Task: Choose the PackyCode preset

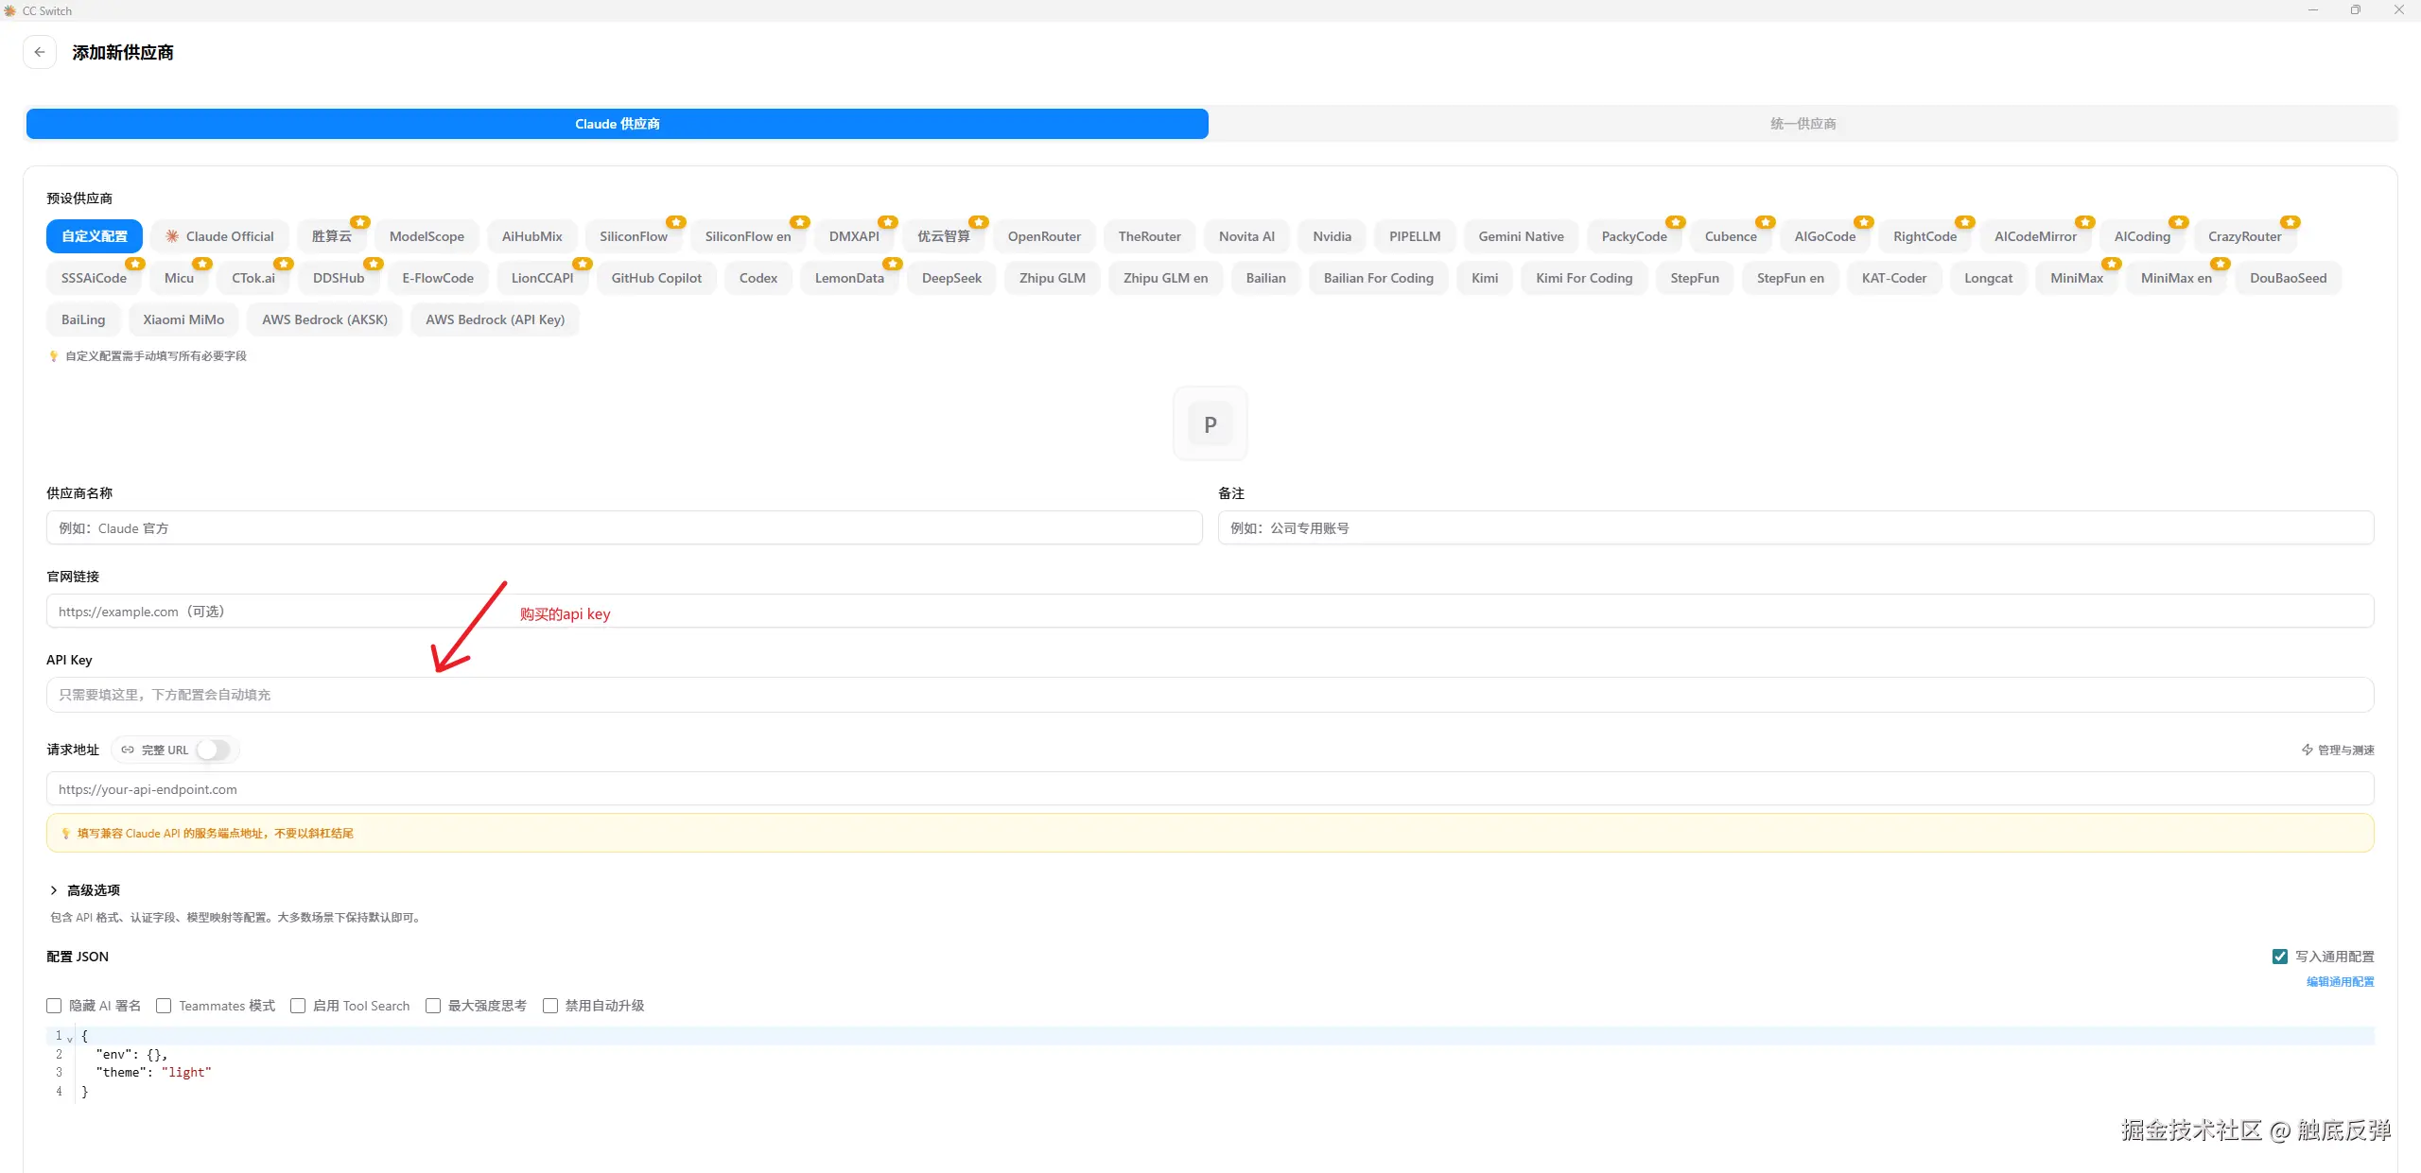Action: point(1634,236)
